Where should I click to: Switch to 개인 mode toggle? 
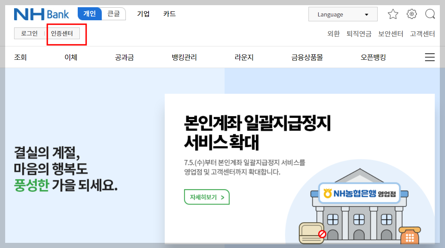click(x=90, y=14)
